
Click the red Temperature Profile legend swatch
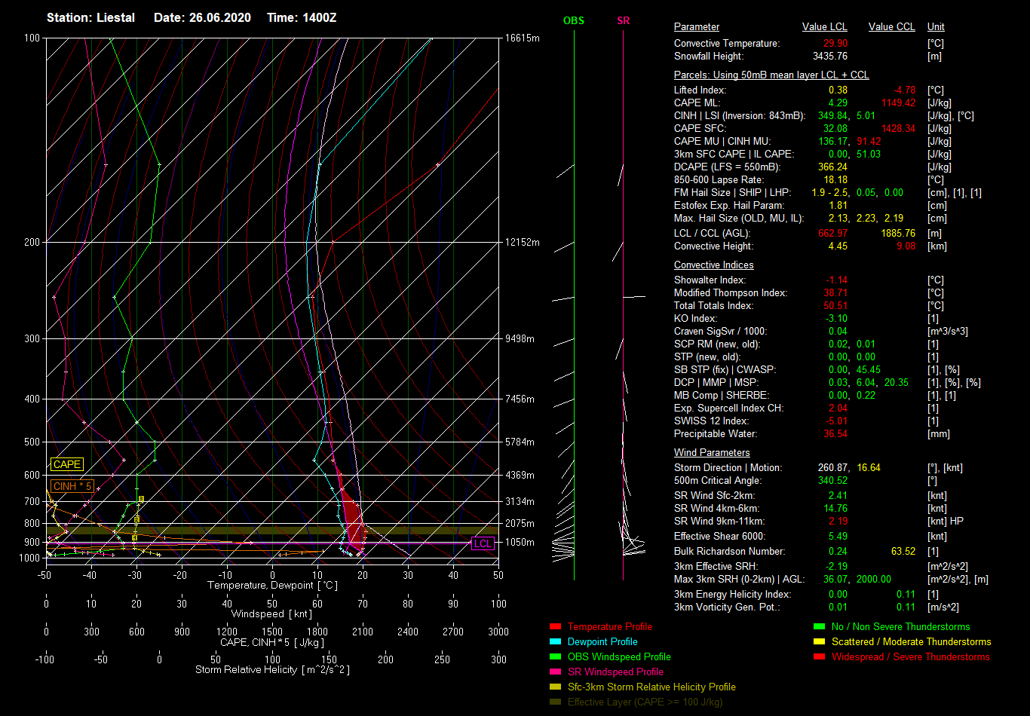[555, 626]
